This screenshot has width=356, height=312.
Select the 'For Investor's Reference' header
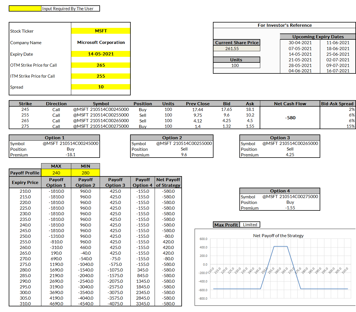(285, 25)
